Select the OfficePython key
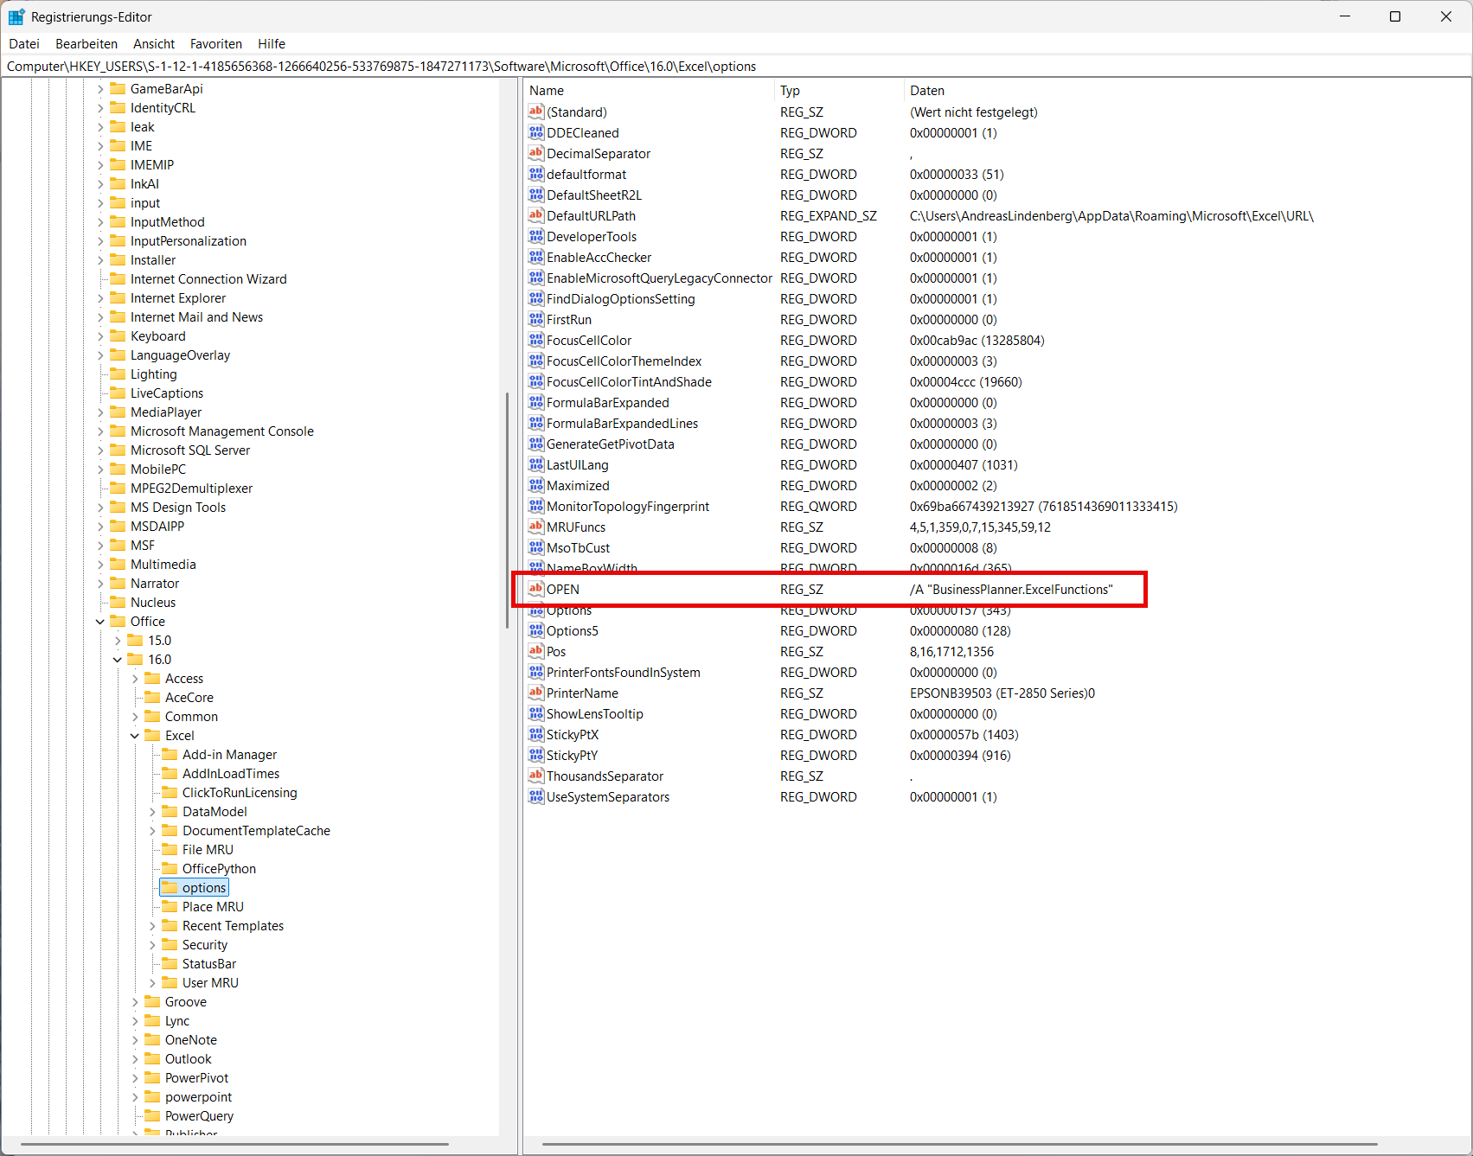 coord(219,869)
